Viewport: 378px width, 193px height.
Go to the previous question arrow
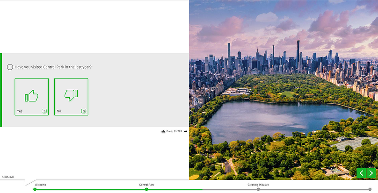pos(361,173)
